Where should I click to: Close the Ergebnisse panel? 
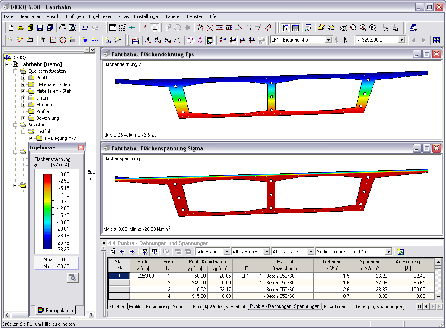click(x=81, y=147)
